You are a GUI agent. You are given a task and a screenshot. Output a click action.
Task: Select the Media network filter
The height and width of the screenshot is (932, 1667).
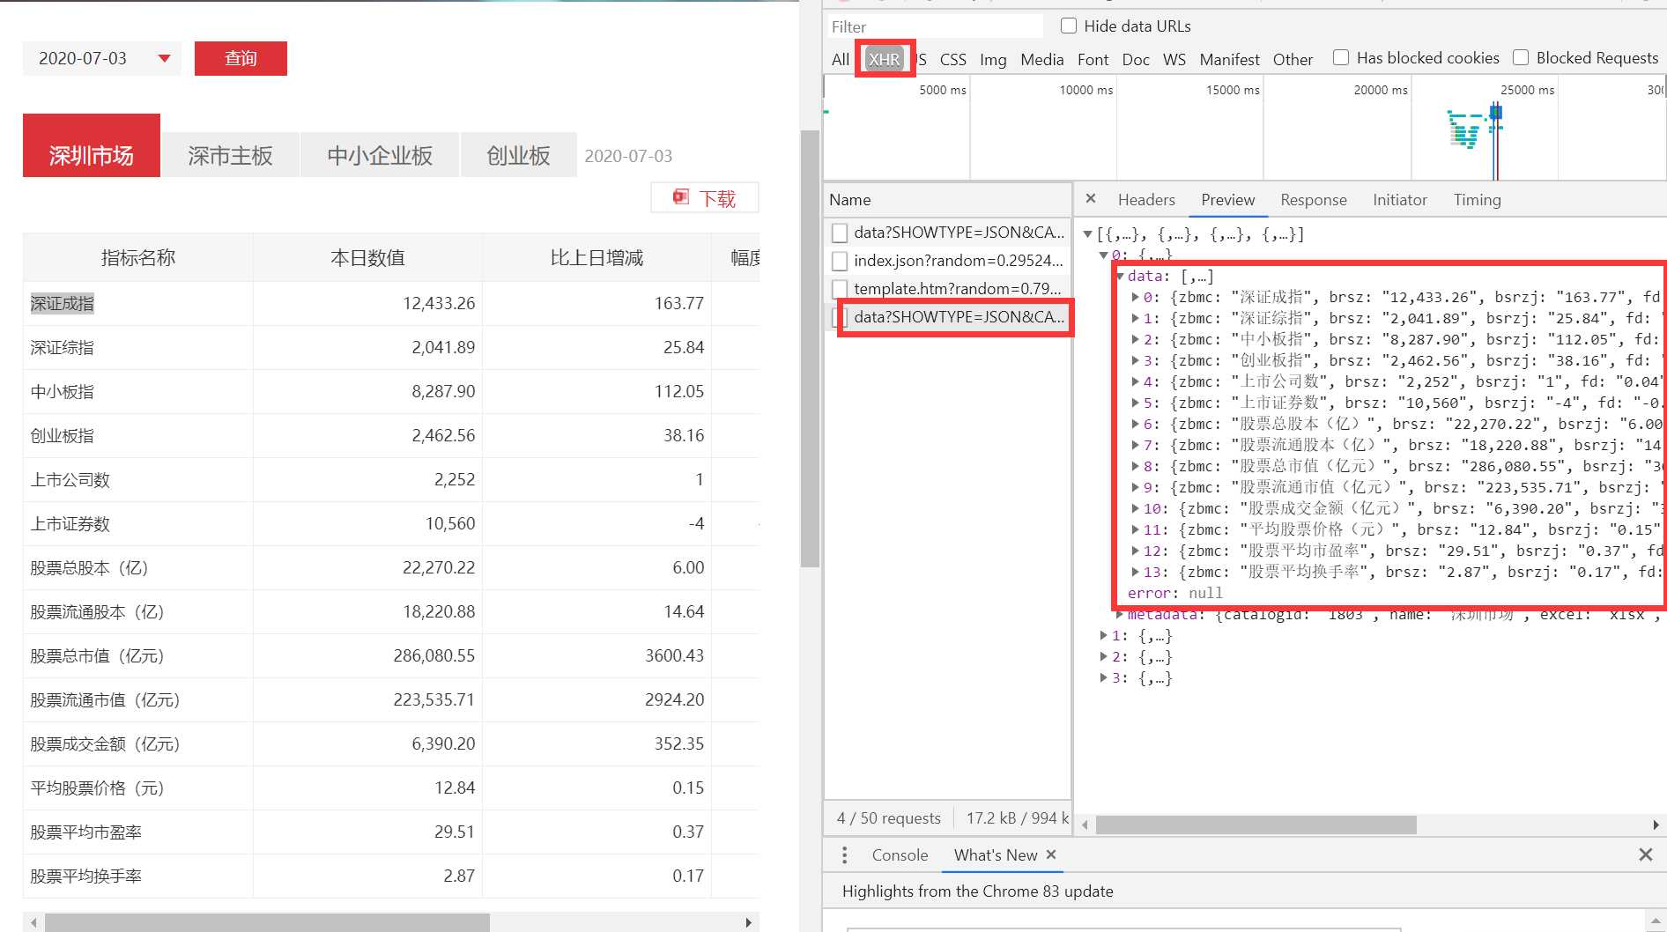point(1042,59)
